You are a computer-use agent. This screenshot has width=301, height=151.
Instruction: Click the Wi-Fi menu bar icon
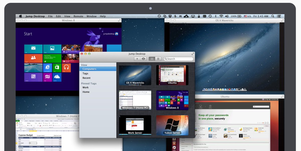coord(221,16)
